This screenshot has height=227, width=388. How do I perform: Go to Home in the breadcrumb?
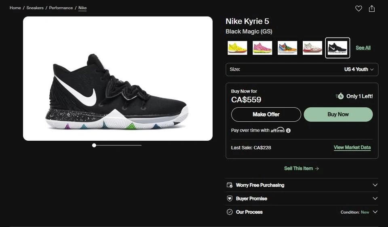[15, 8]
